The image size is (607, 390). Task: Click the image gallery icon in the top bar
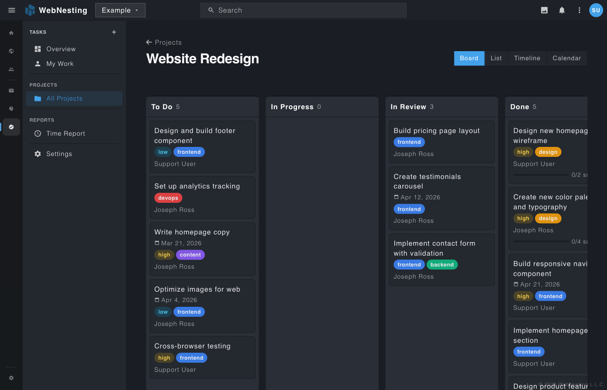pyautogui.click(x=544, y=10)
